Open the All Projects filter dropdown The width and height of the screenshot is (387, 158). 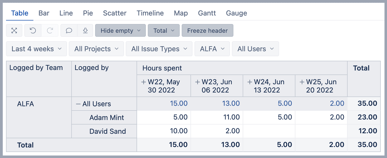point(96,49)
